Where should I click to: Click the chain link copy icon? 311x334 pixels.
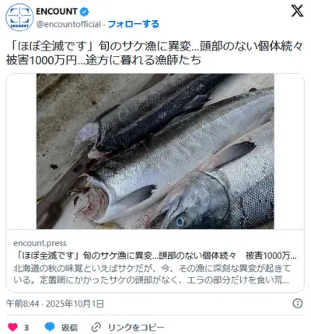96,327
